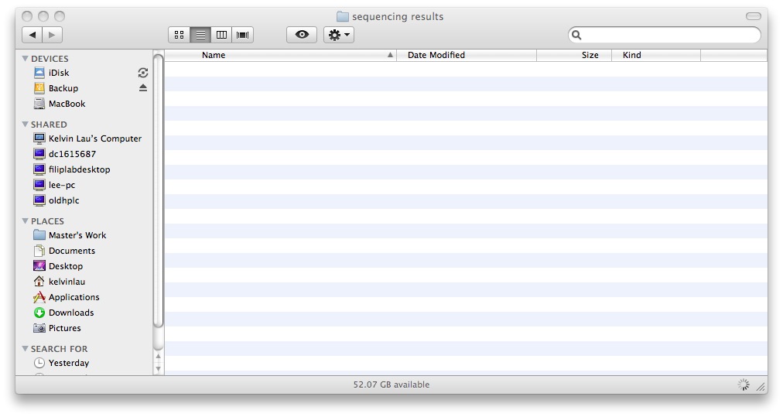Collapse the SHARED section
This screenshot has height=417, width=783.
coord(25,124)
